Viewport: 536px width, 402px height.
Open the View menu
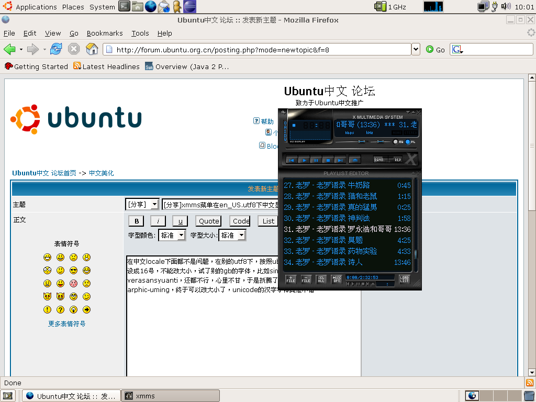point(53,33)
